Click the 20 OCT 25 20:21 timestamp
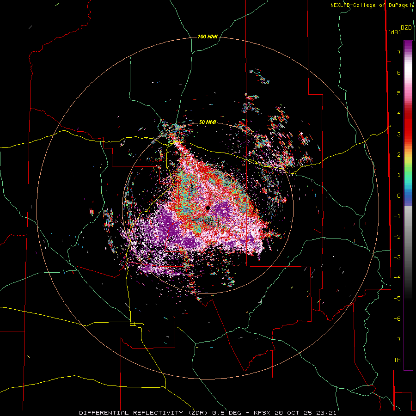416x416 pixels. 306,413
